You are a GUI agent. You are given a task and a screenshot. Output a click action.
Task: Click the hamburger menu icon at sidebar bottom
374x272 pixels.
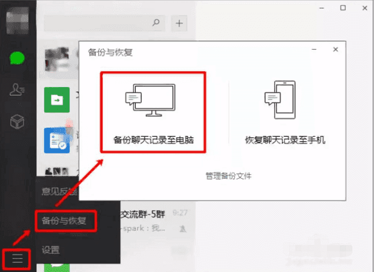[17, 259]
